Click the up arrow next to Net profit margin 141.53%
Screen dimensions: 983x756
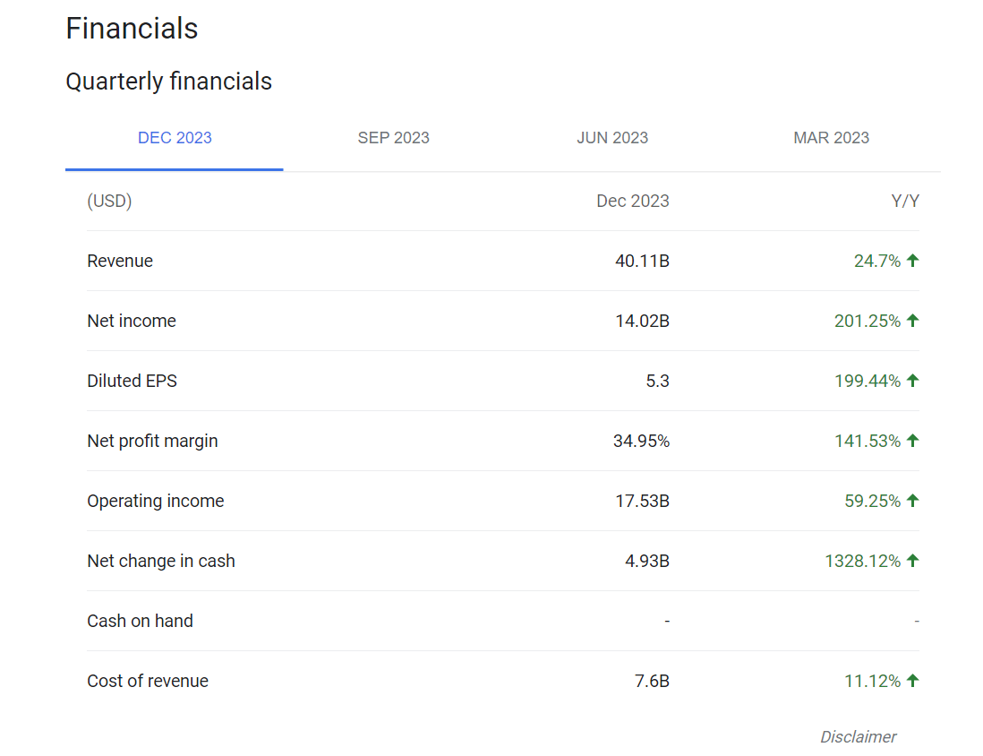click(912, 441)
